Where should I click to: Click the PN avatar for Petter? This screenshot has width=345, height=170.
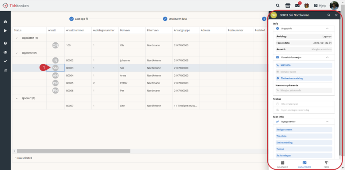[55, 83]
